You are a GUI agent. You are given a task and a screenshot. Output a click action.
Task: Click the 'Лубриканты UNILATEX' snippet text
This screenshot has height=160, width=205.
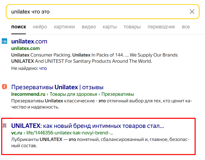pos(100,142)
